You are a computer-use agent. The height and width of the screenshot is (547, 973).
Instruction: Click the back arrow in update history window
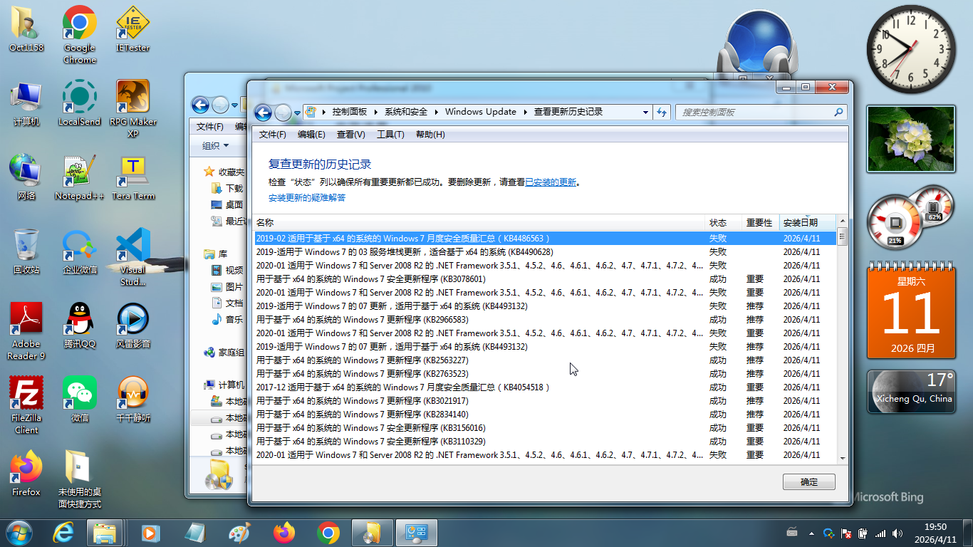263,113
